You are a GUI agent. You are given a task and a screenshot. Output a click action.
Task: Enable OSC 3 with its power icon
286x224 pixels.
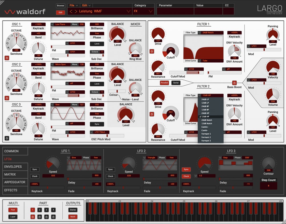coord(7,138)
